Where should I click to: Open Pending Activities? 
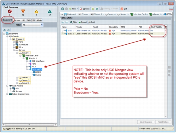coord(109,9)
